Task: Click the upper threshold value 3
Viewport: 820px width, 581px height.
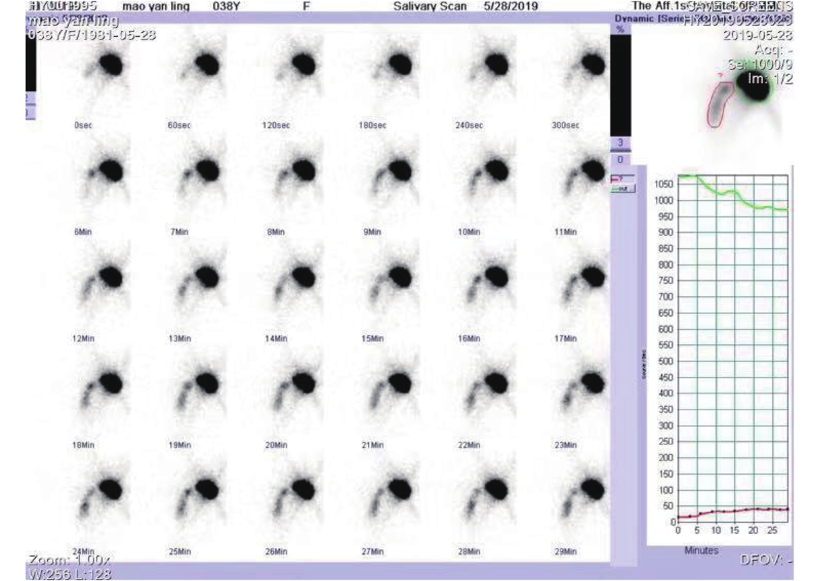Action: pos(620,142)
